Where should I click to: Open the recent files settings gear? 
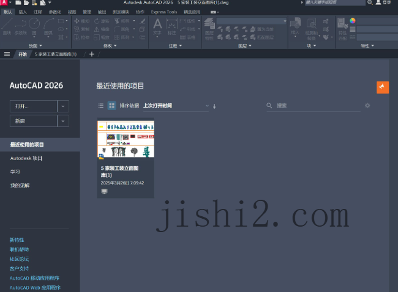(367, 105)
